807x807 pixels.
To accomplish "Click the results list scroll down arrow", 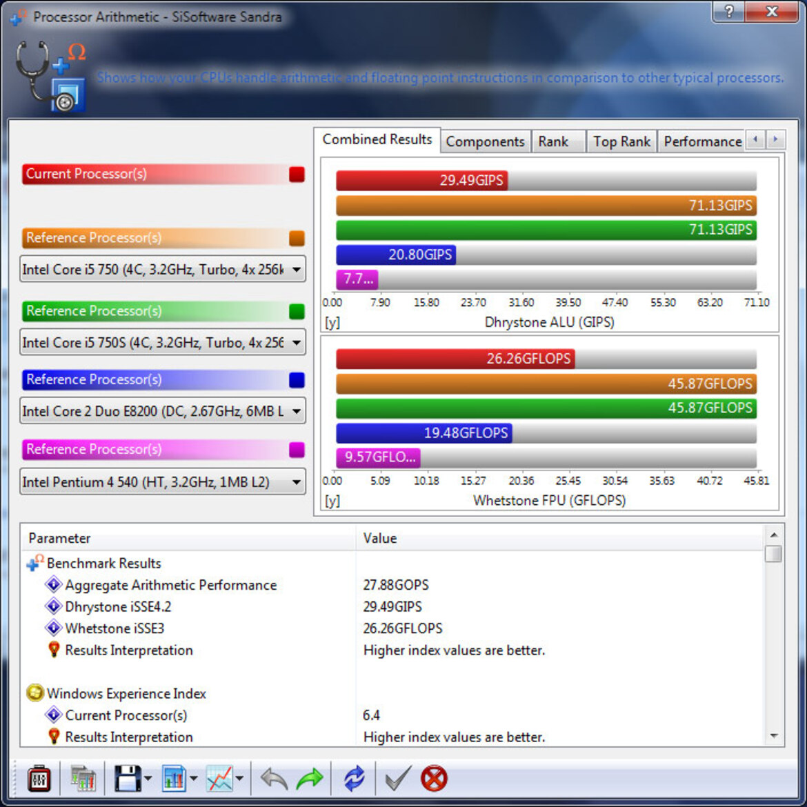I will pos(773,736).
